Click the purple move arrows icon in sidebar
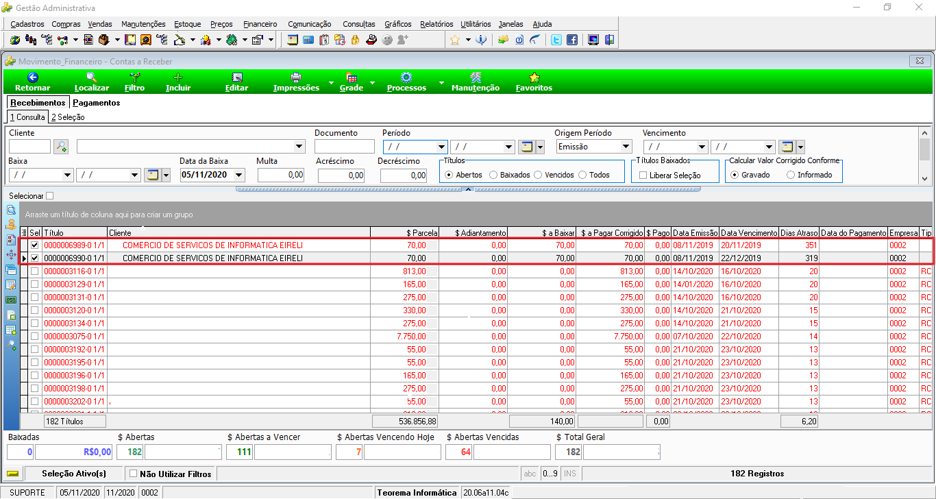This screenshot has width=936, height=499. [x=11, y=255]
